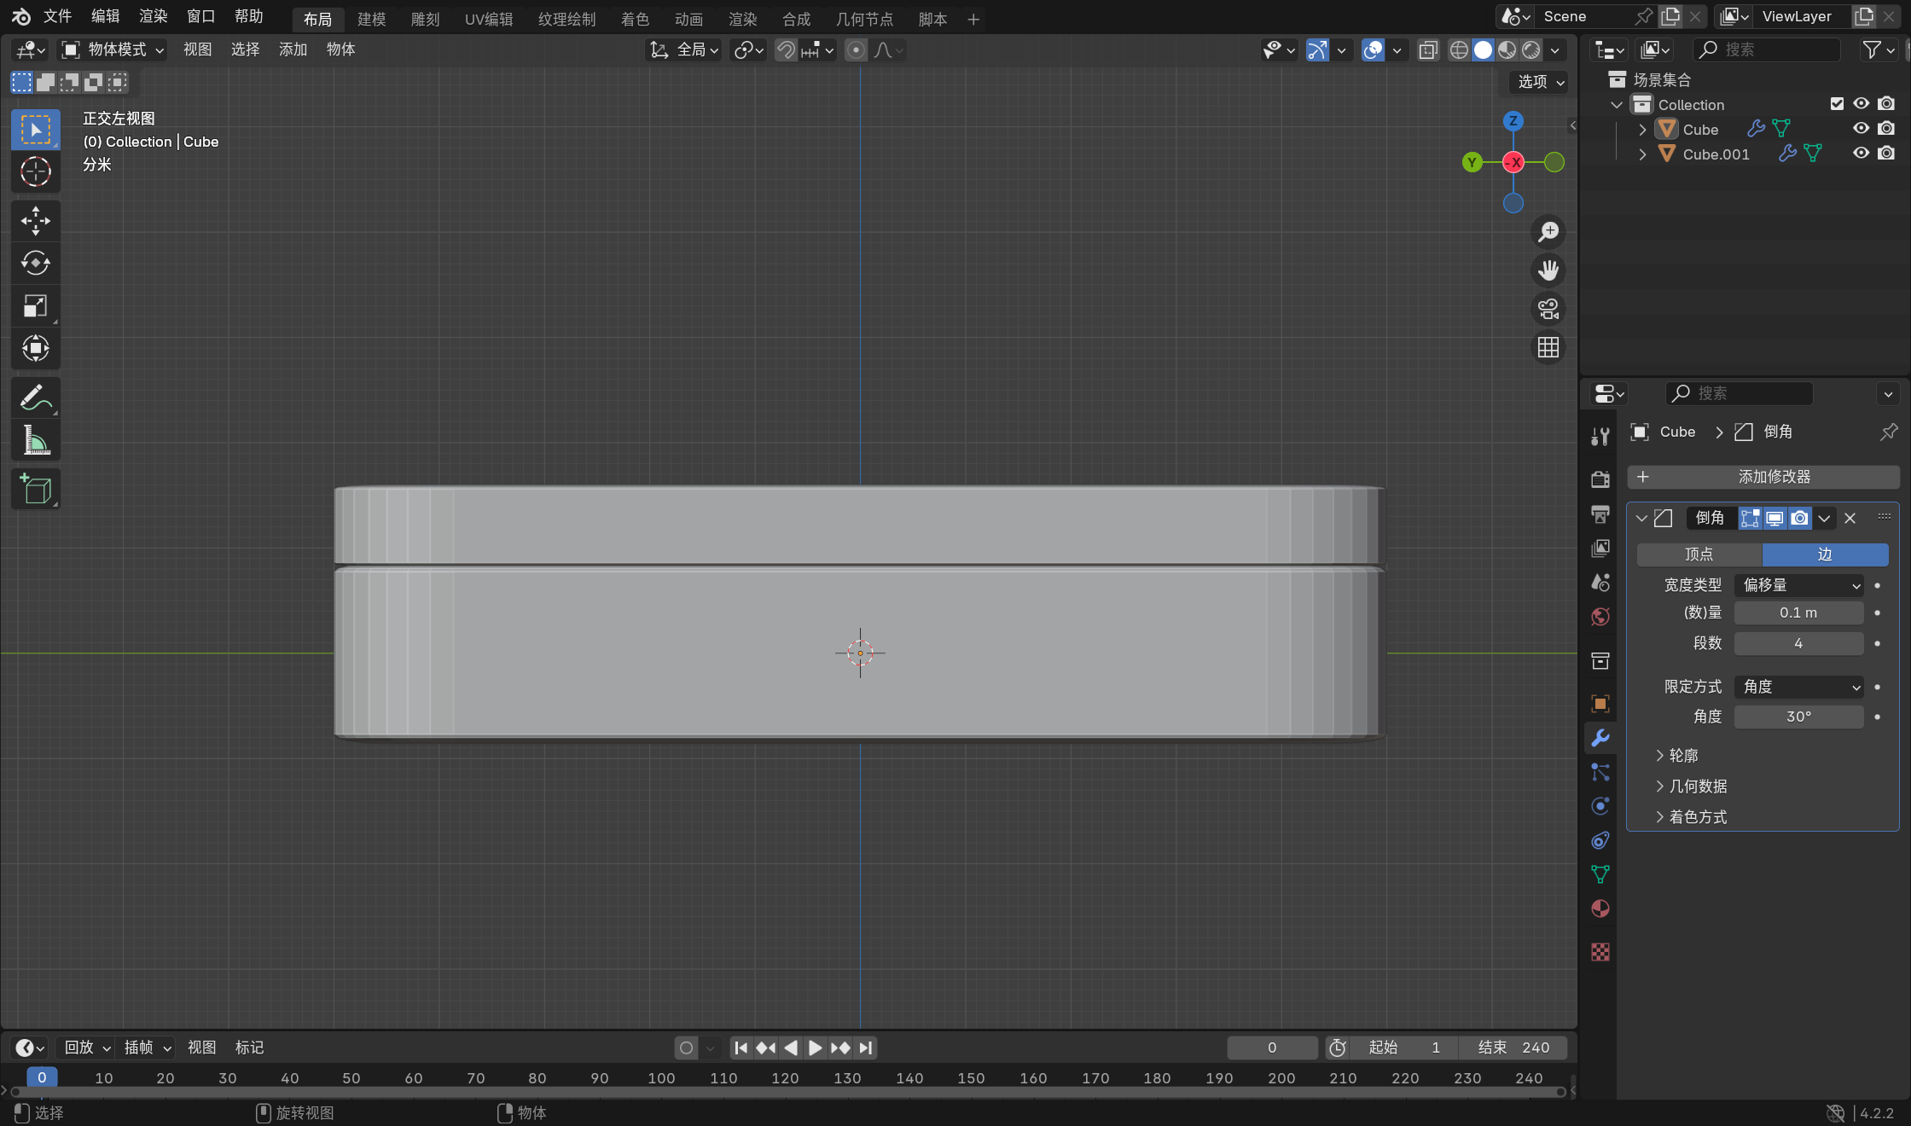The height and width of the screenshot is (1126, 1911).
Task: Switch viewport between perspective and orthographic grid icon
Action: click(1548, 347)
